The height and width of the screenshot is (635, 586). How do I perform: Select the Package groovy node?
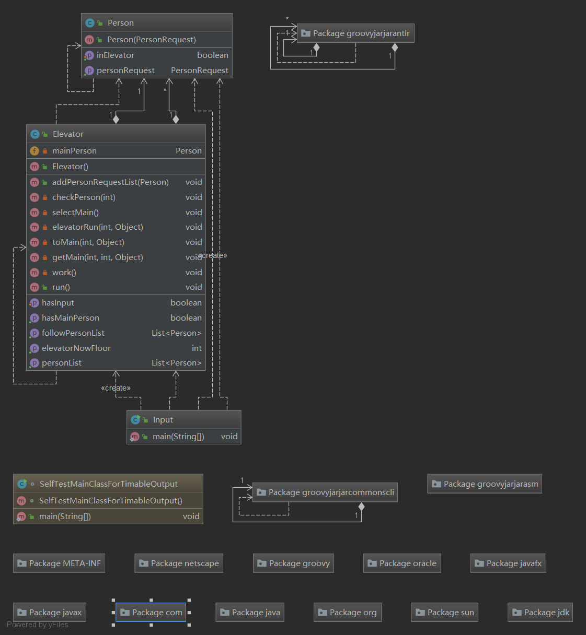tap(294, 563)
